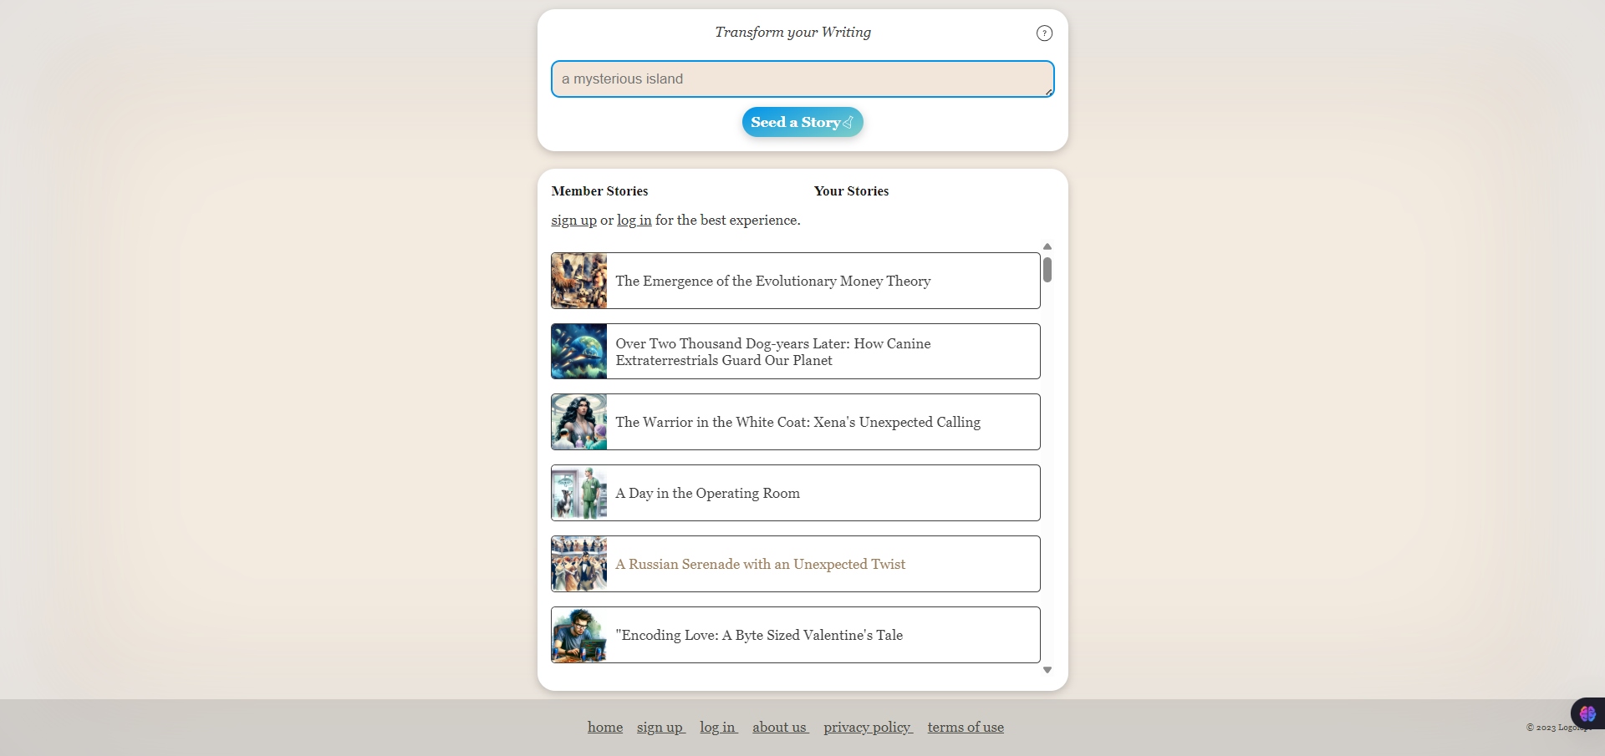Click the footer sign up link
The height and width of the screenshot is (756, 1605).
tap(660, 728)
